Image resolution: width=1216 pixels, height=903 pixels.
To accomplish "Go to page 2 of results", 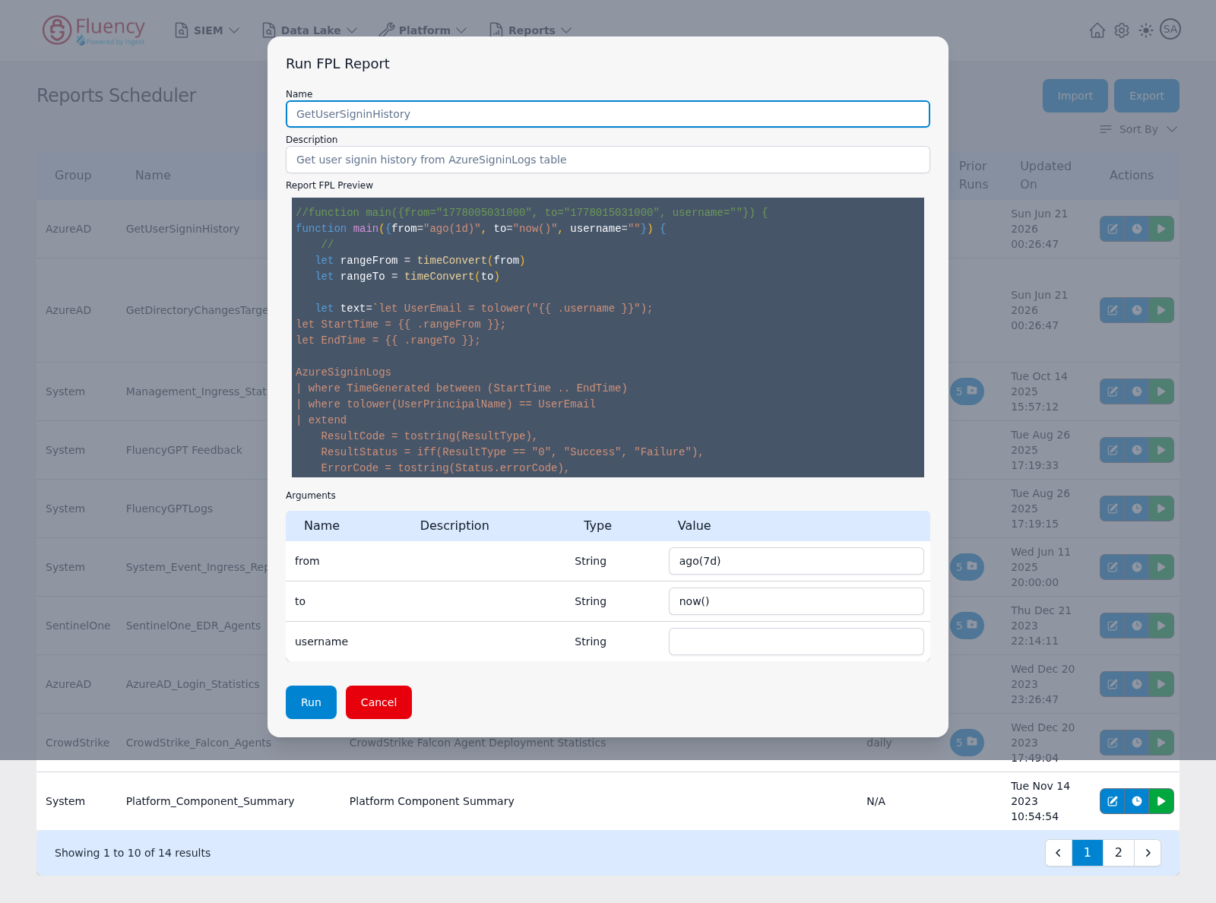I will pos(1118,853).
